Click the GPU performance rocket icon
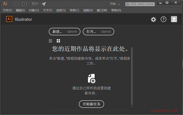Viewport: 183px width, 115px height. (x=44, y=4)
